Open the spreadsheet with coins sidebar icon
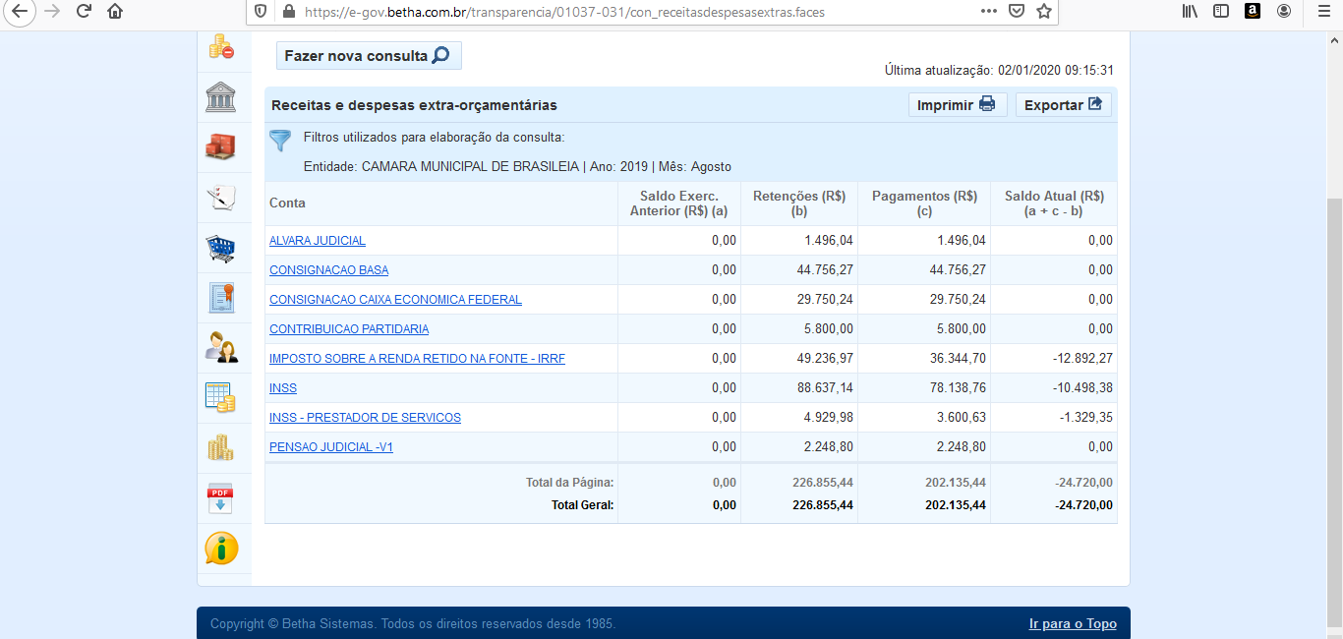The height and width of the screenshot is (639, 1343). click(x=221, y=397)
